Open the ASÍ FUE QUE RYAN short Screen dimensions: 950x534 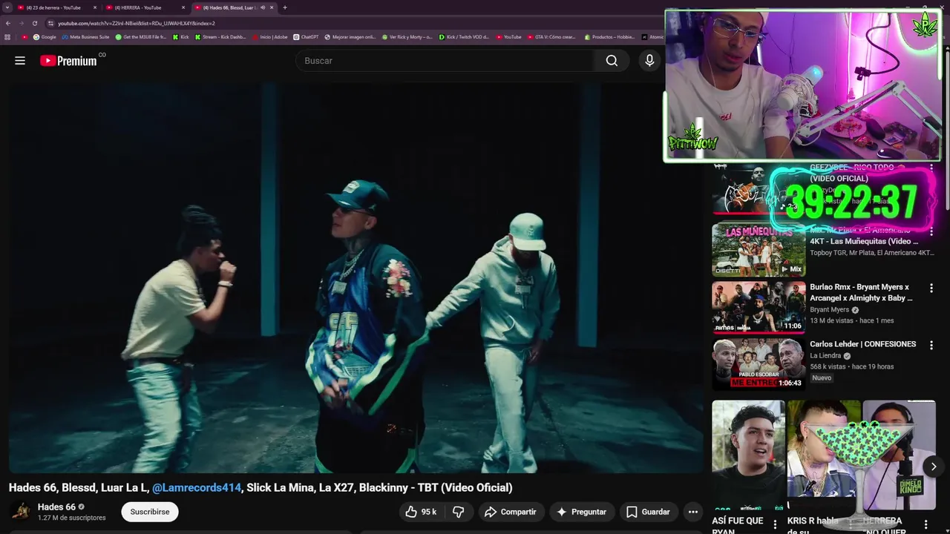748,455
